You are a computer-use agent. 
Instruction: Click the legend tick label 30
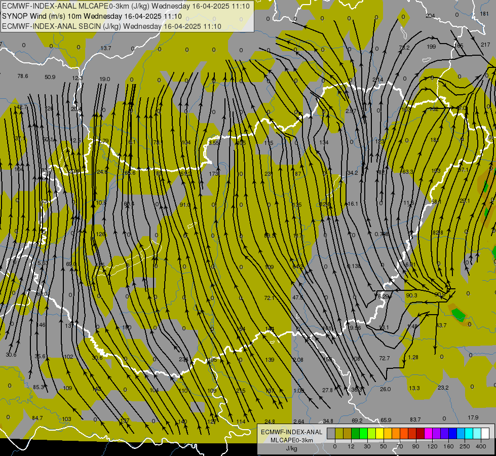(x=367, y=446)
